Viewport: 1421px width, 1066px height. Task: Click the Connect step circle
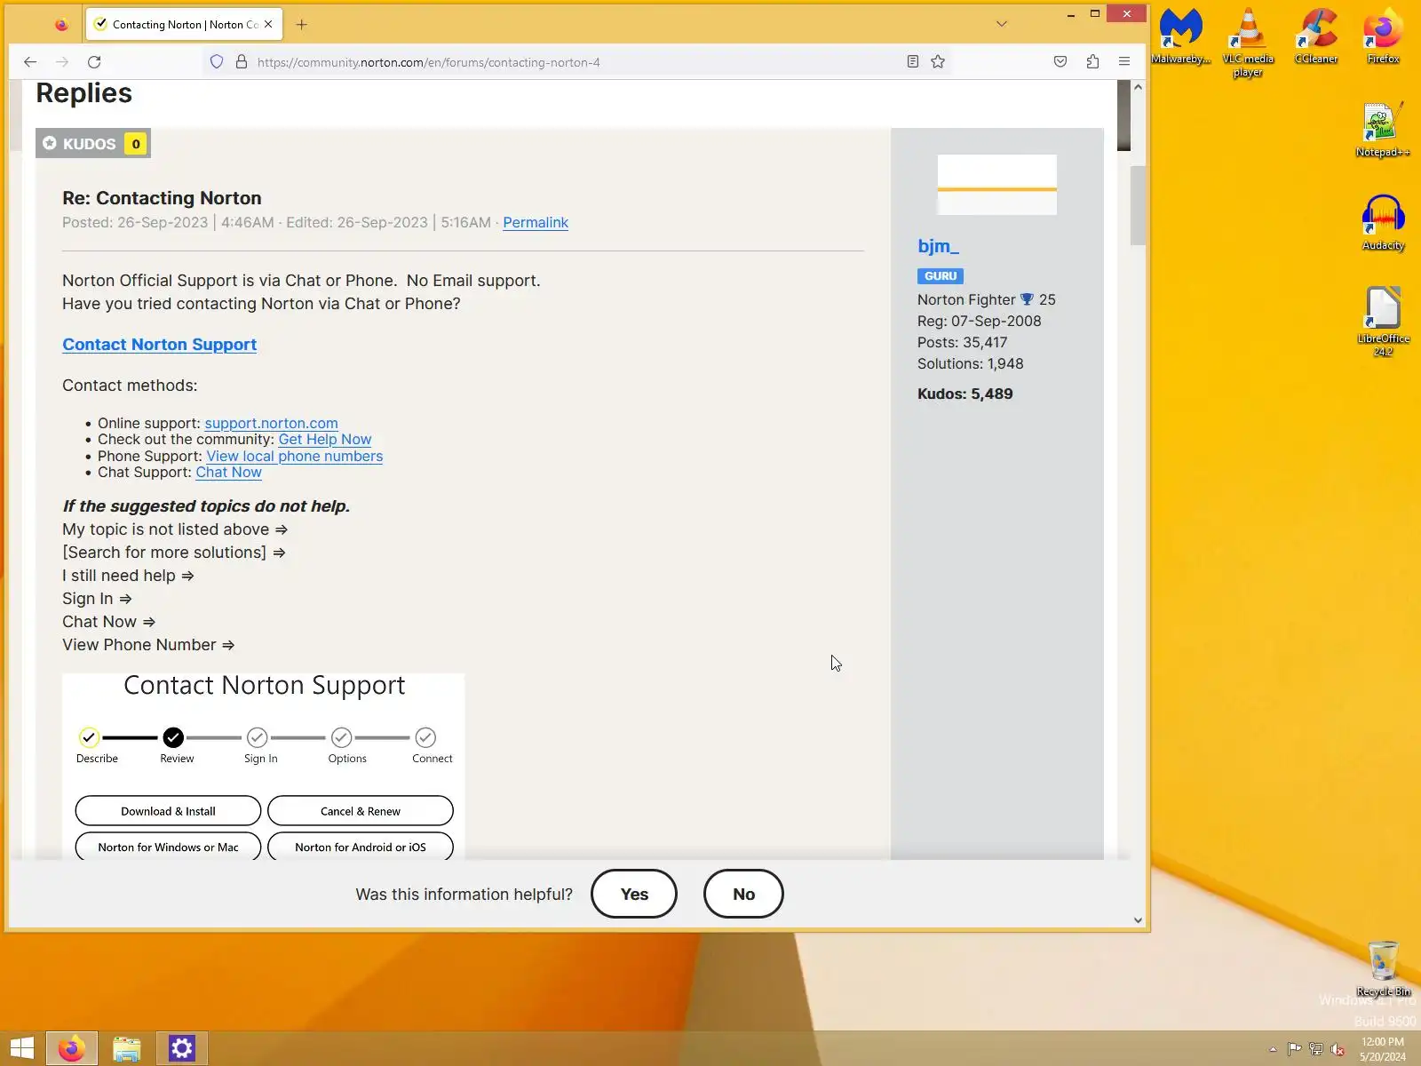point(426,737)
